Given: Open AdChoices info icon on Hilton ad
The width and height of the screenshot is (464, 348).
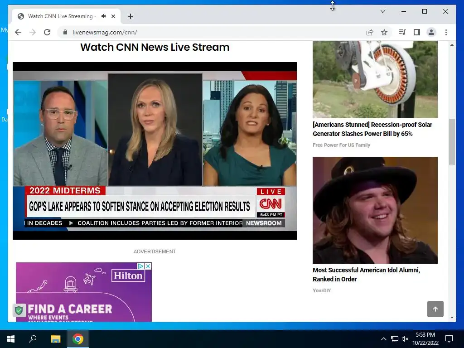Looking at the screenshot, I should click(x=141, y=266).
